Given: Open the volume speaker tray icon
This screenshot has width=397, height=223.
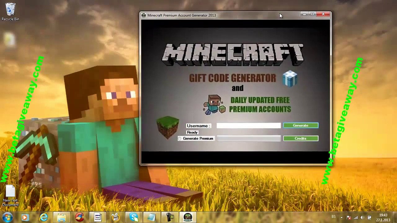Looking at the screenshot, I should [x=362, y=217].
